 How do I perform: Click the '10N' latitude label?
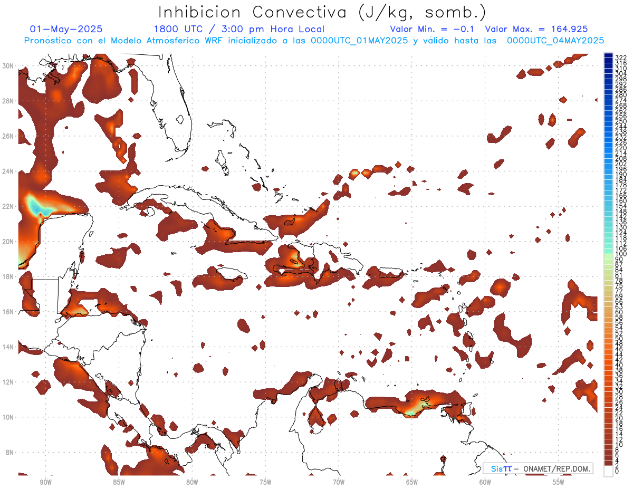point(8,417)
